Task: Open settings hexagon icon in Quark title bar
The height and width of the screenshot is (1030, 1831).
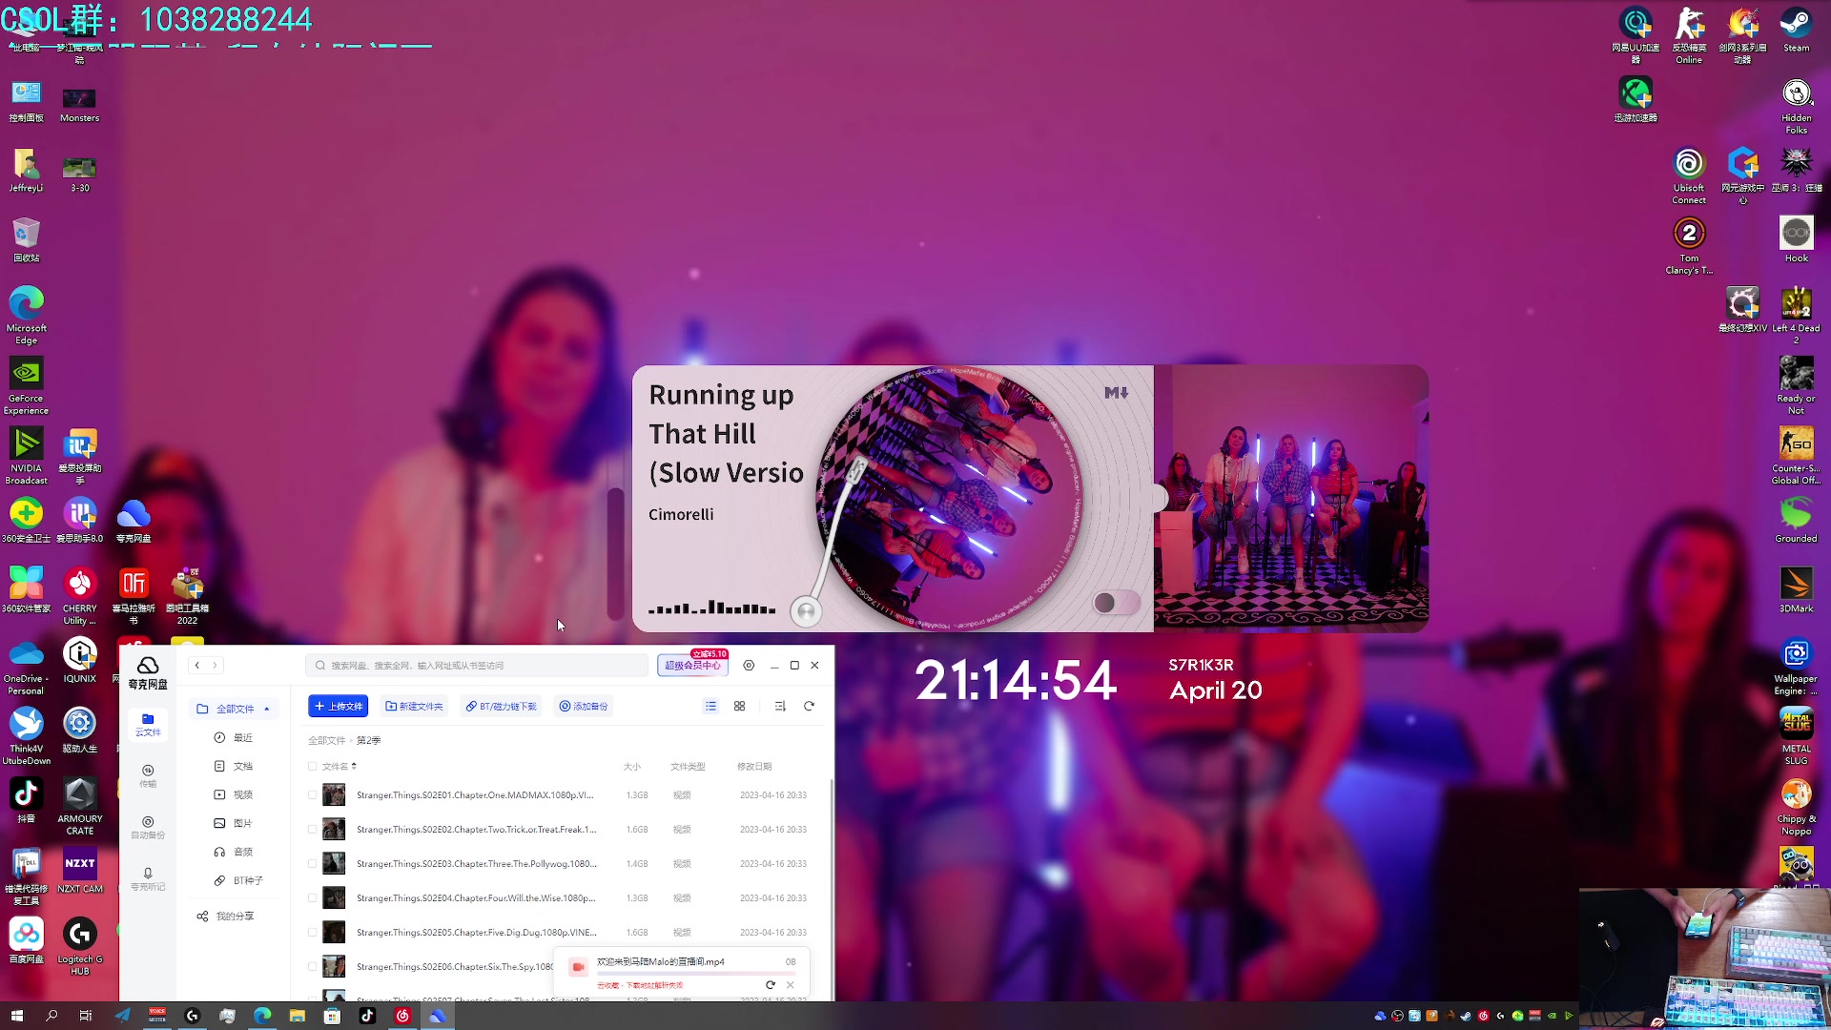Action: pyautogui.click(x=749, y=666)
